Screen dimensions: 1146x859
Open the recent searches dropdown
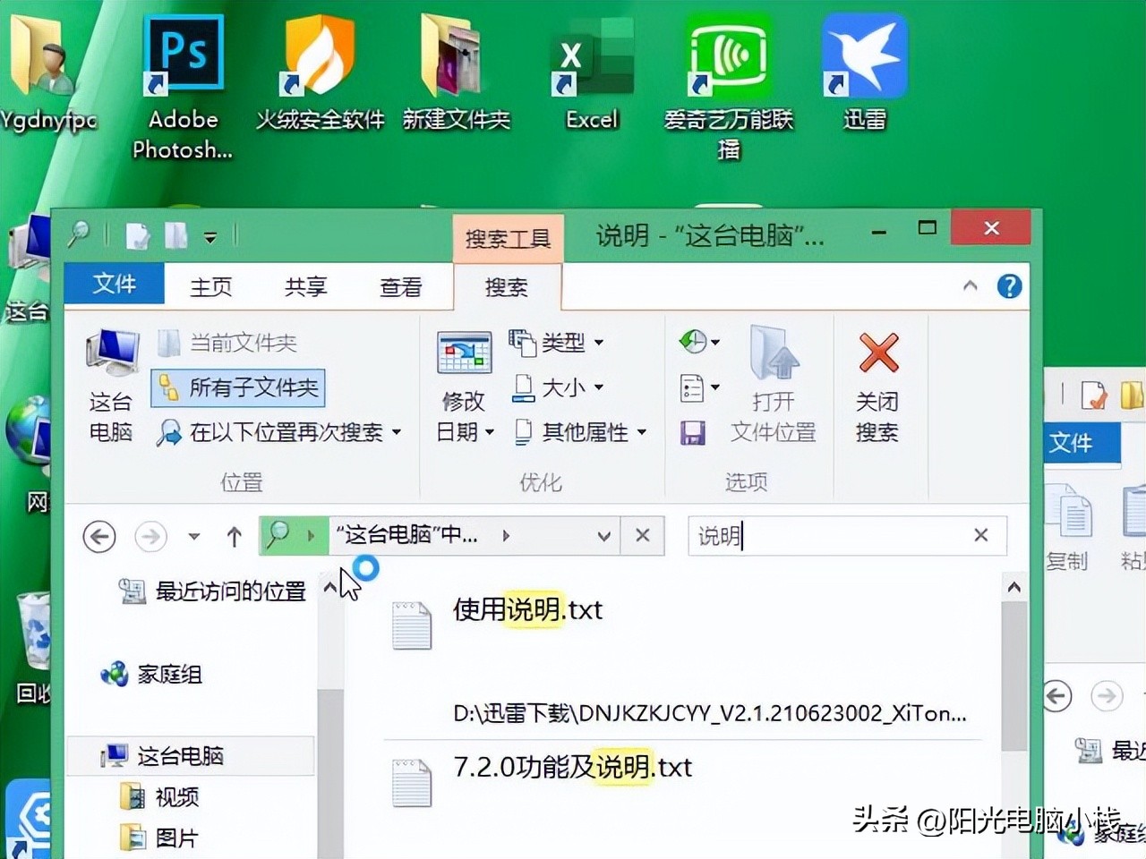tap(699, 341)
